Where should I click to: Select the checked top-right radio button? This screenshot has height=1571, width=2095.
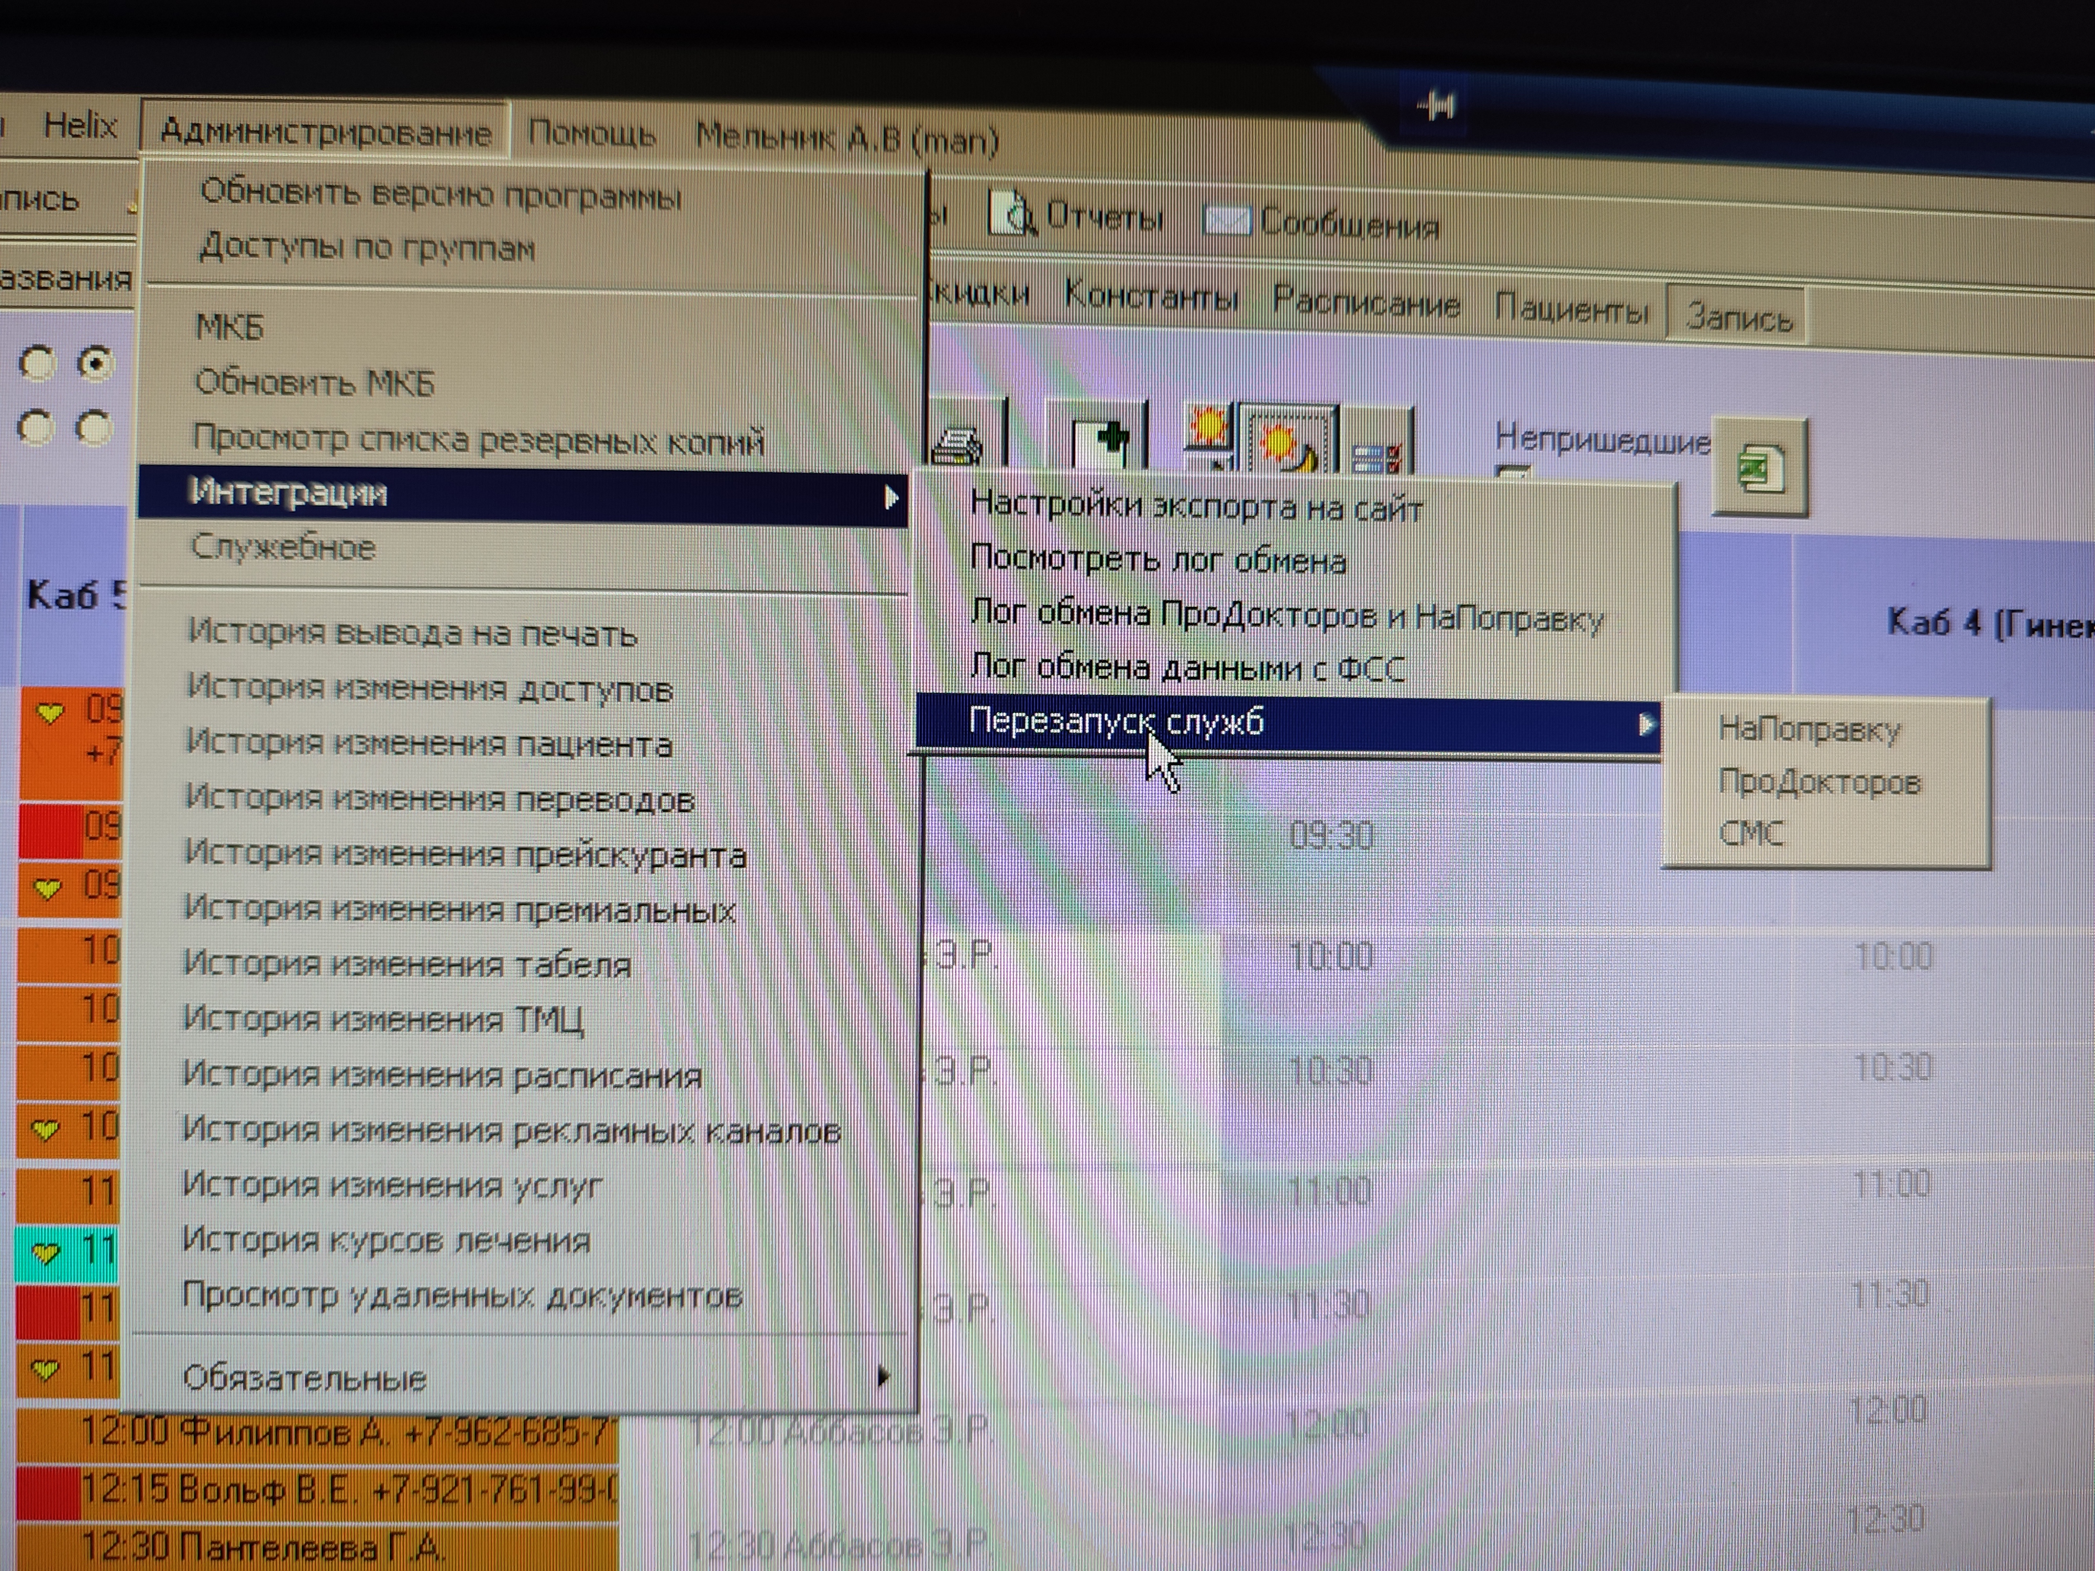click(x=96, y=363)
